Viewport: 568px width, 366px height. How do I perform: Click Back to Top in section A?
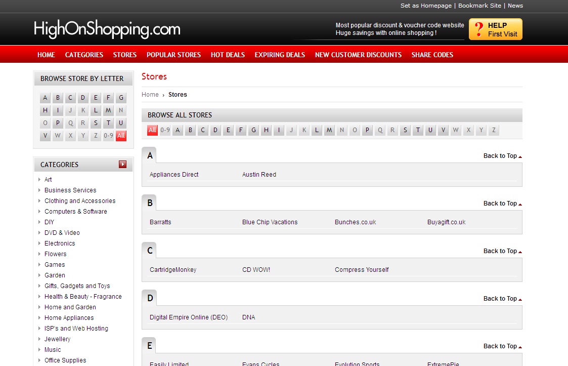coord(502,156)
